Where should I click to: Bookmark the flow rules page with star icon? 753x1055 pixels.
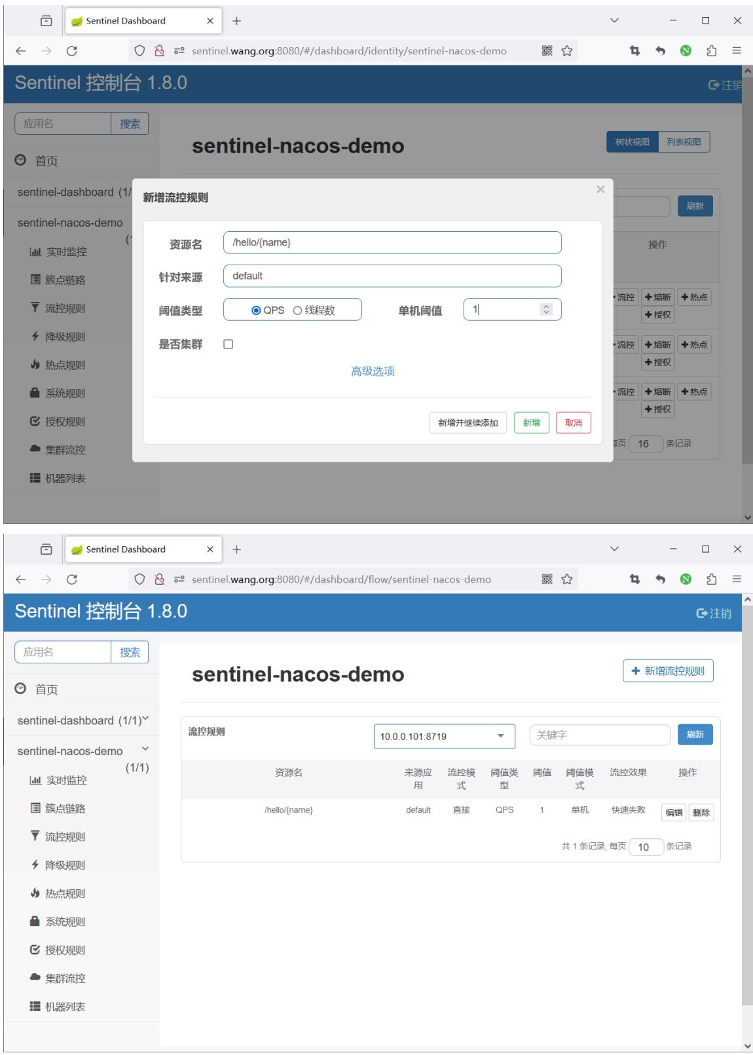(x=567, y=580)
